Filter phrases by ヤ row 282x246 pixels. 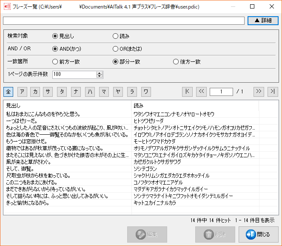coord(118,92)
